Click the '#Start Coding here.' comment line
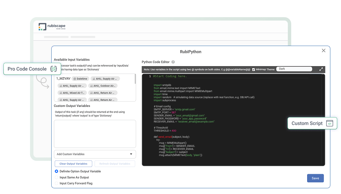 (x=170, y=76)
